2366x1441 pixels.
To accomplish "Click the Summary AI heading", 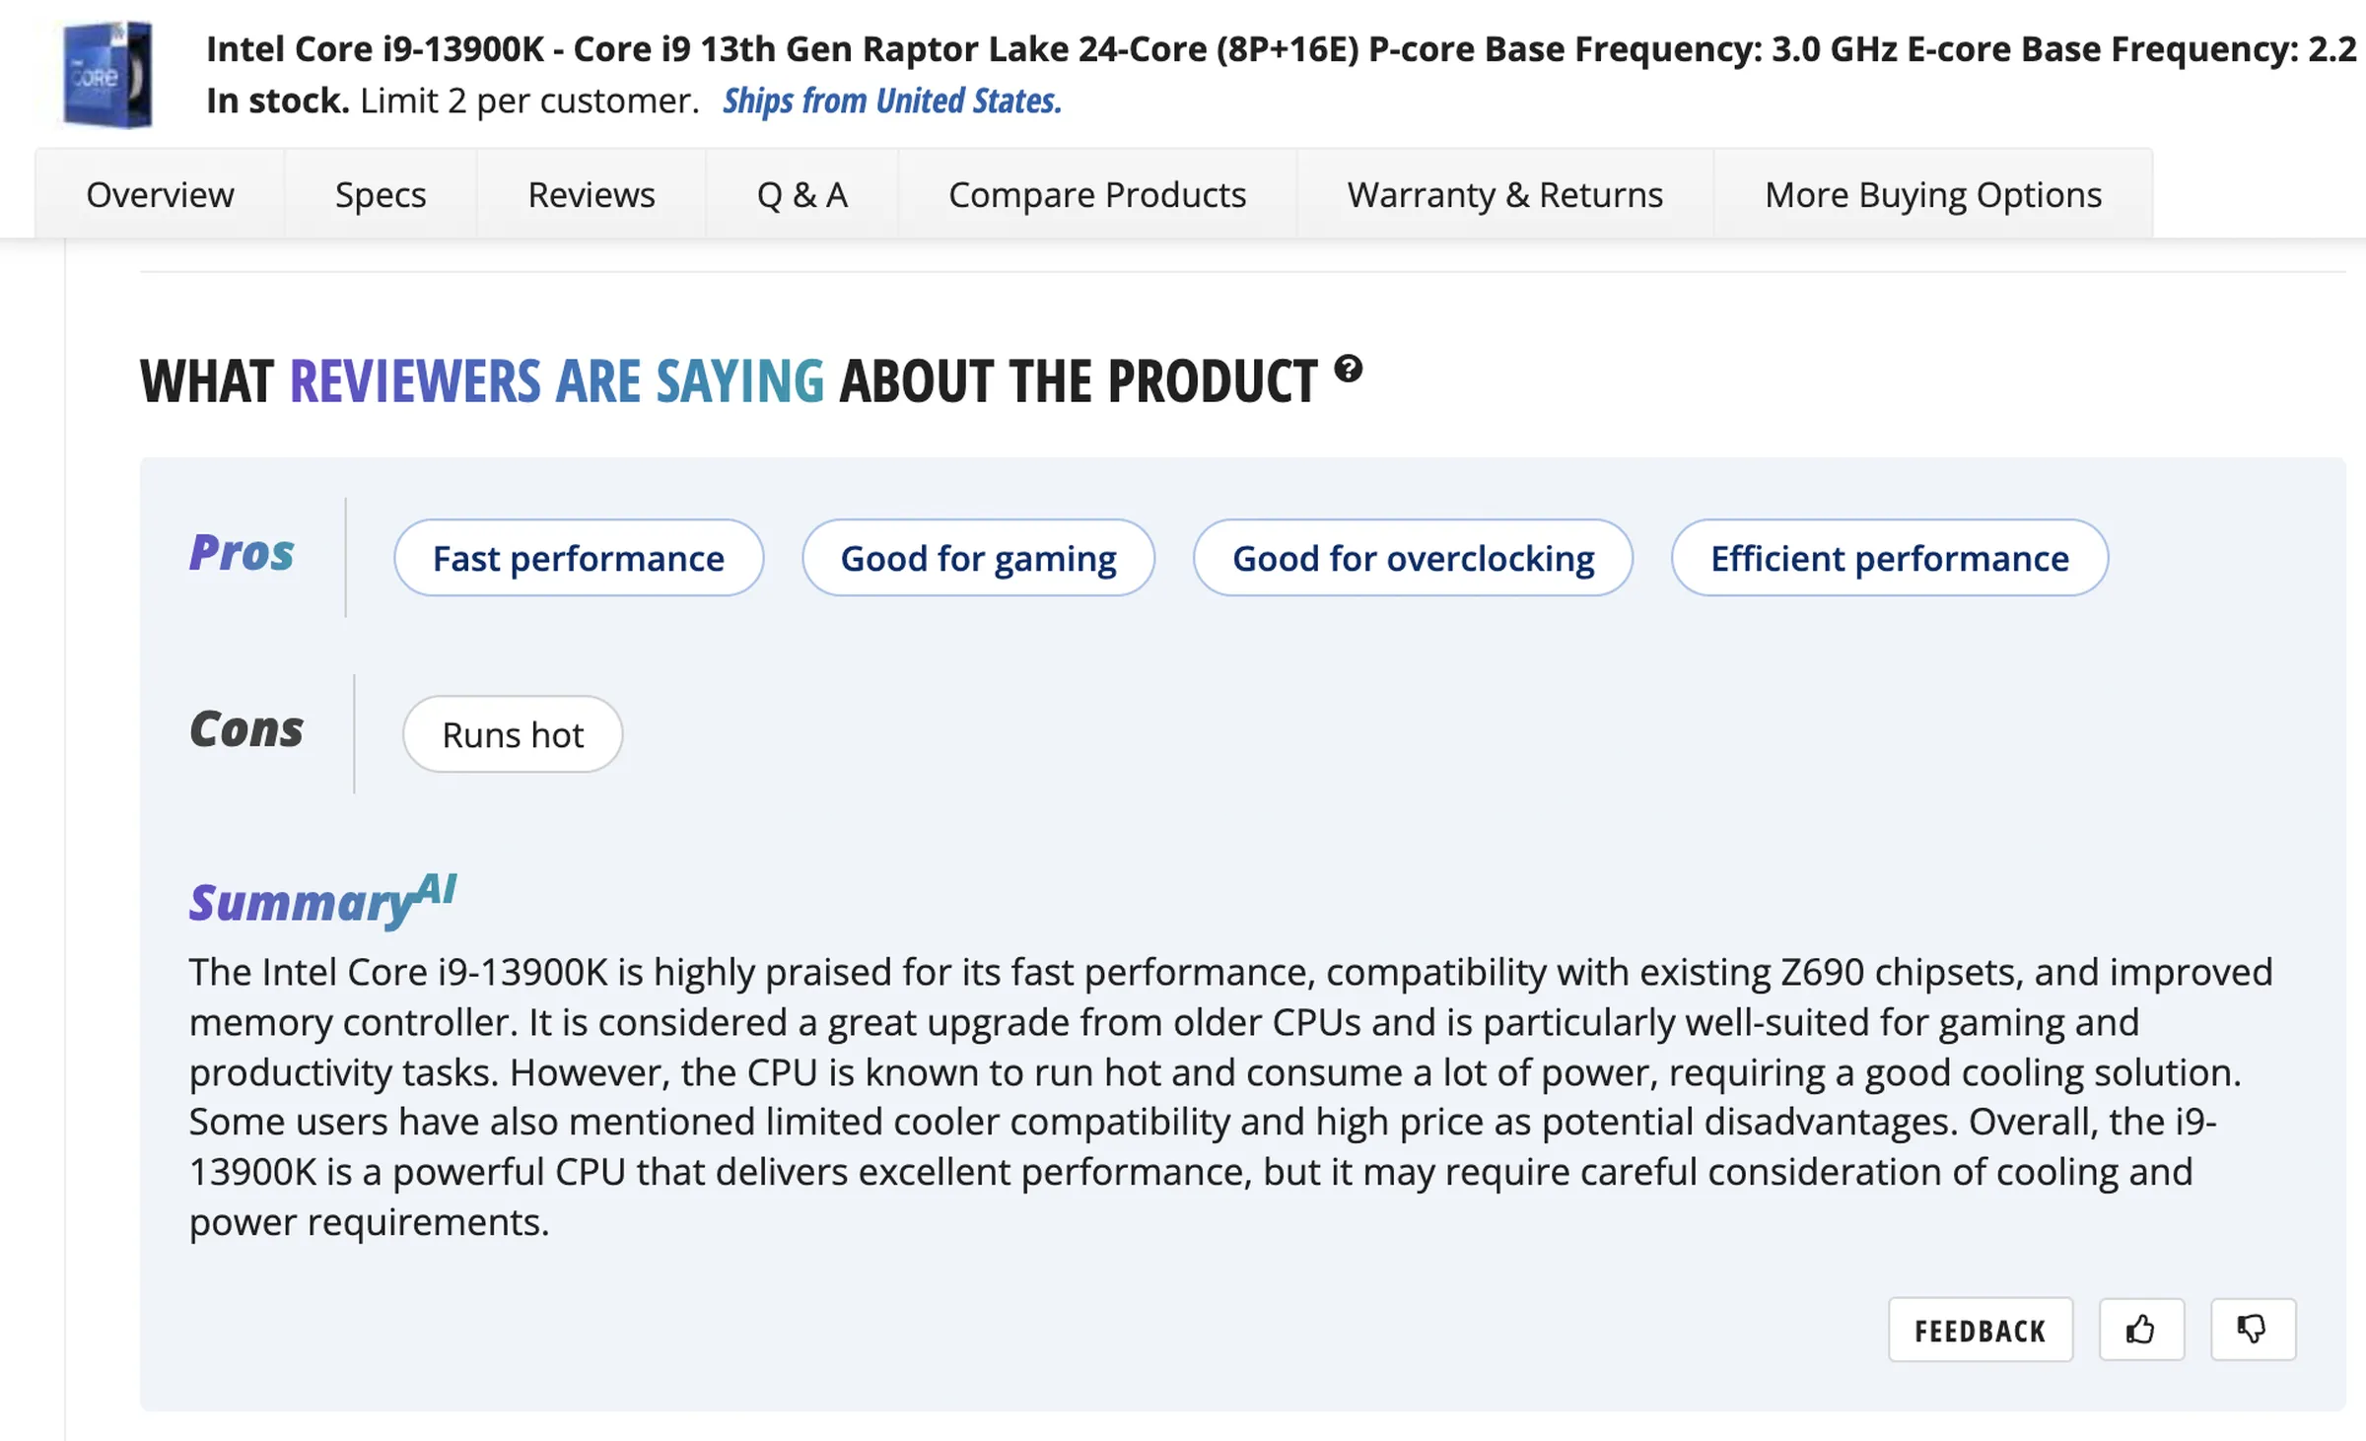I will pyautogui.click(x=322, y=900).
